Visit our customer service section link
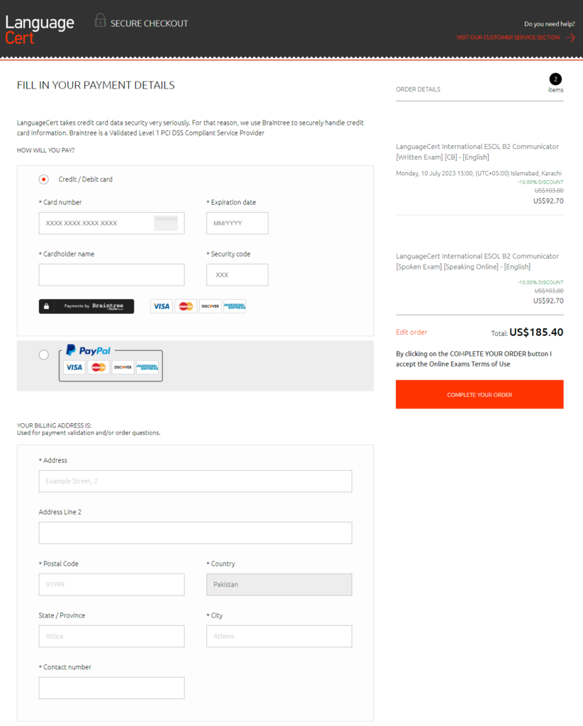The image size is (583, 726). (x=508, y=38)
